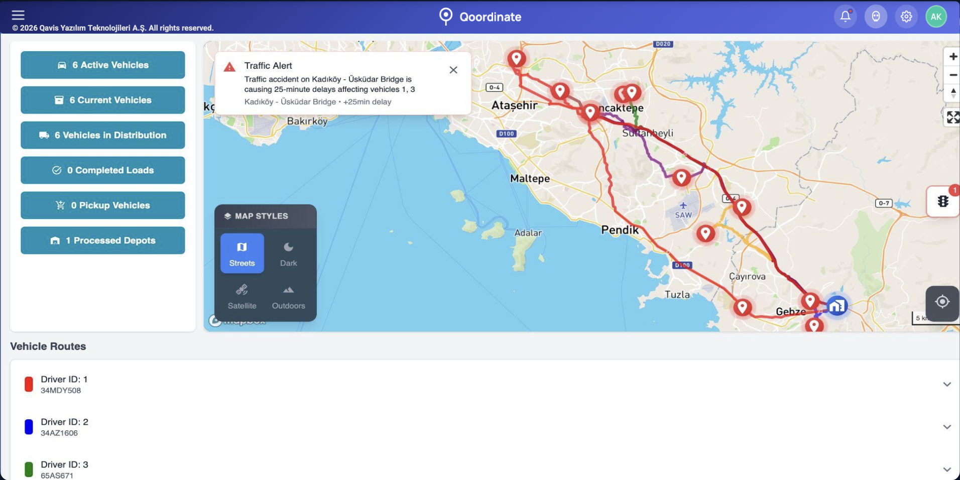Reset map bearing with compass button

coord(952,93)
